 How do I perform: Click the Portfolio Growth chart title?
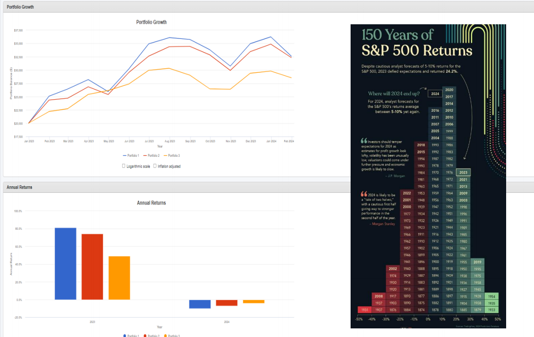point(151,22)
